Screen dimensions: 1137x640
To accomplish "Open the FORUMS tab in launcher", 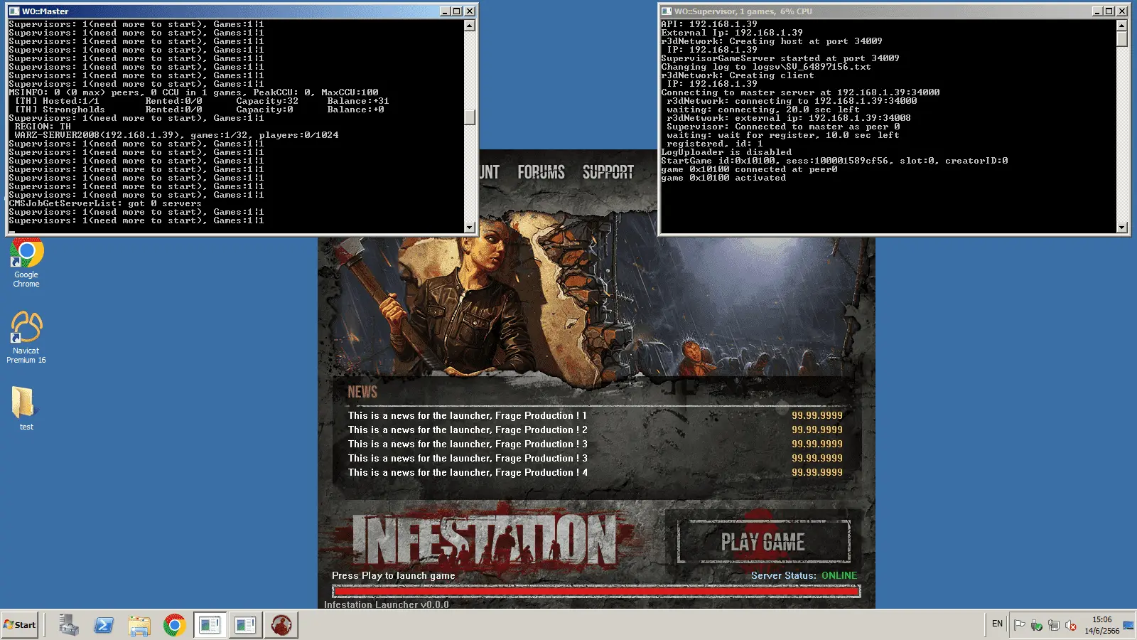I will [x=541, y=172].
